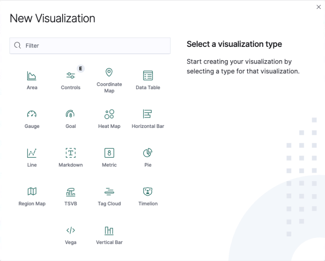The width and height of the screenshot is (325, 261).
Task: Select the TSVB visualization icon
Action: pyautogui.click(x=71, y=192)
